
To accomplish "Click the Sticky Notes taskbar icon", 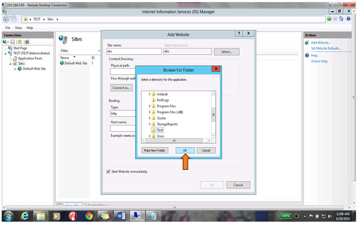I will pyautogui.click(x=105, y=216).
